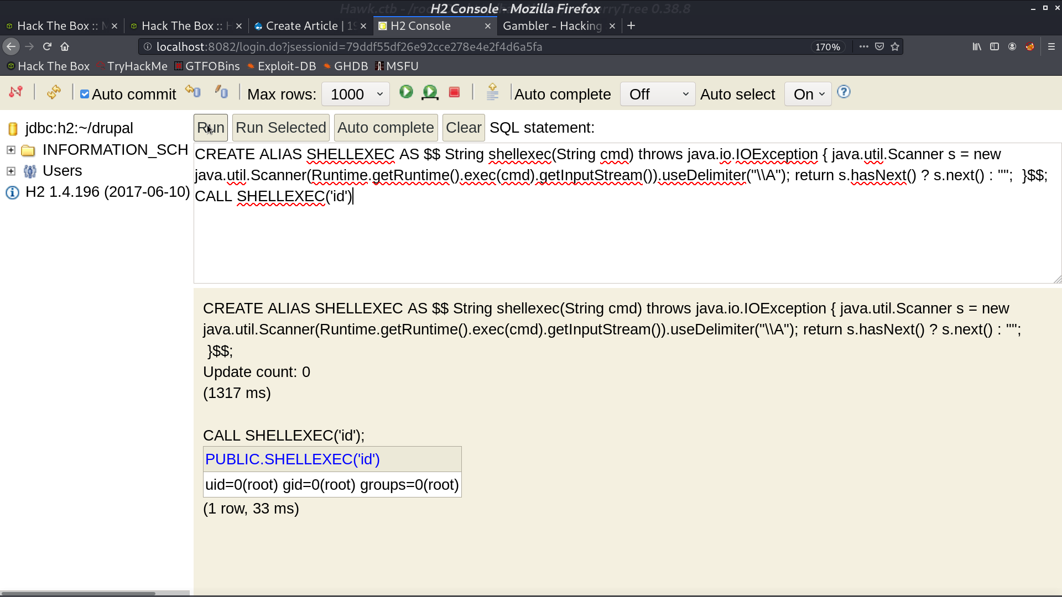Click the Run Selected toolbar icon
Screen dimensions: 1062x597
tap(430, 92)
